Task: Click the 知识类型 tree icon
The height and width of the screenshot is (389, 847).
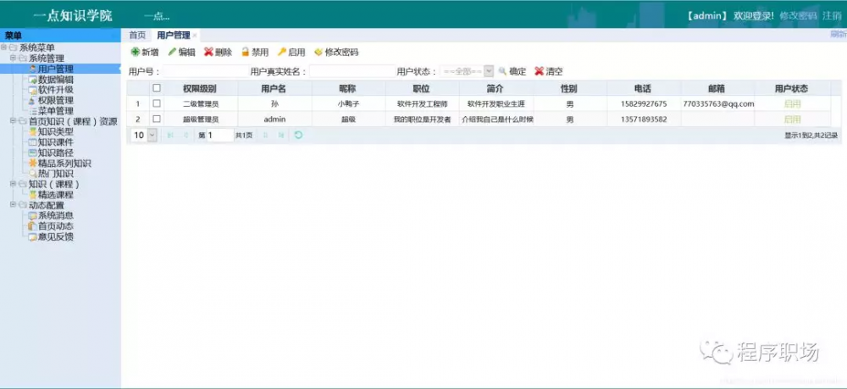Action: pyautogui.click(x=33, y=132)
